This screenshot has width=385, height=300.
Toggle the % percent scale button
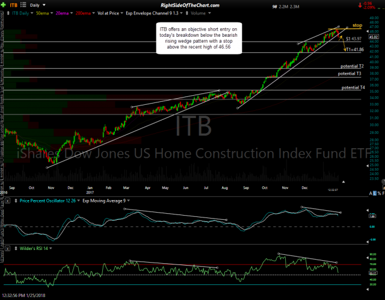pos(380,193)
